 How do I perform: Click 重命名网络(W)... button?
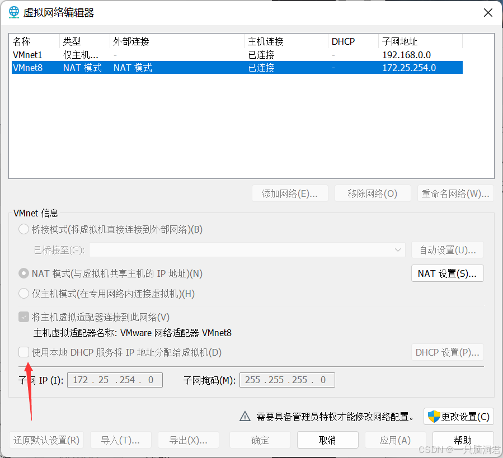[455, 193]
